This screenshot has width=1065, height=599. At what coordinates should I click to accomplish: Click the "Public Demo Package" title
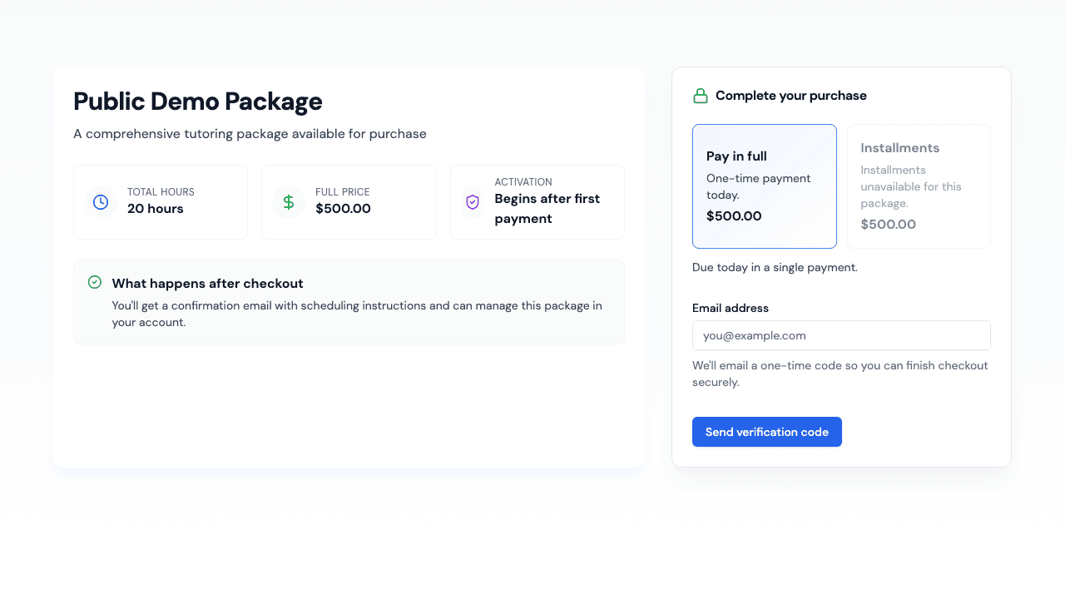pos(198,101)
